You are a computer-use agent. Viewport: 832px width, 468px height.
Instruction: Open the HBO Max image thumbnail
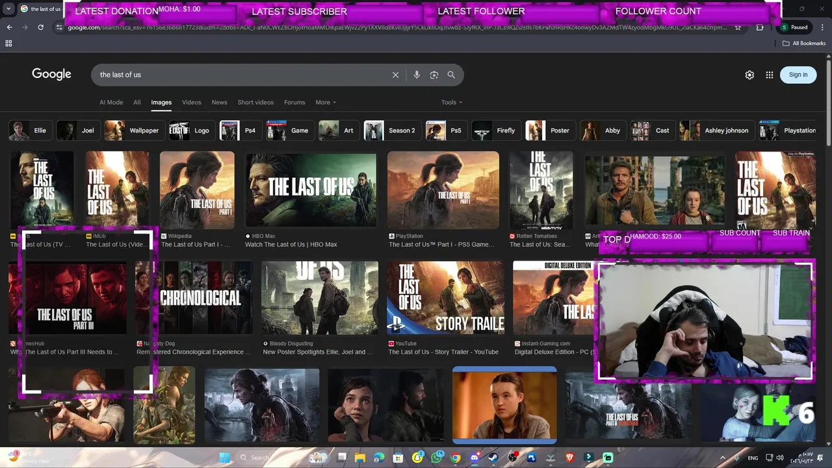point(311,190)
